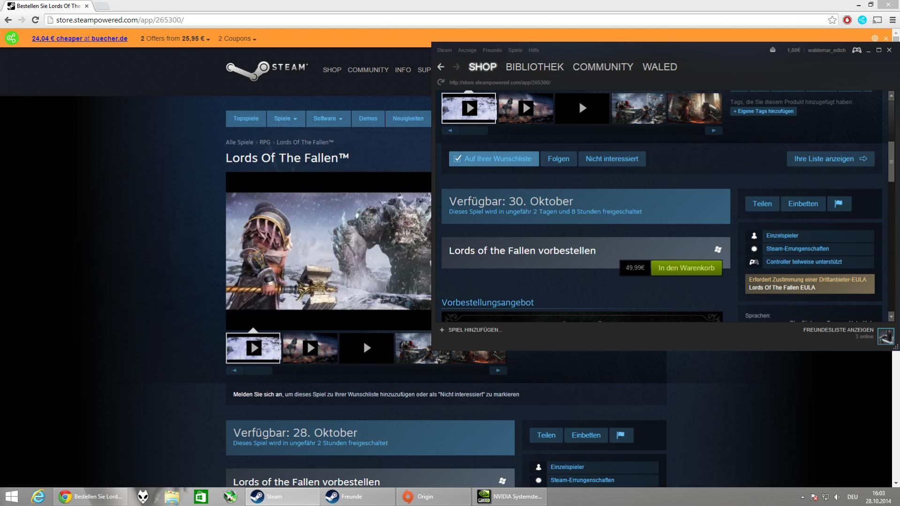Click the plus icon for Spiel hinzufügen
Screen dimensions: 900x506
pos(442,330)
